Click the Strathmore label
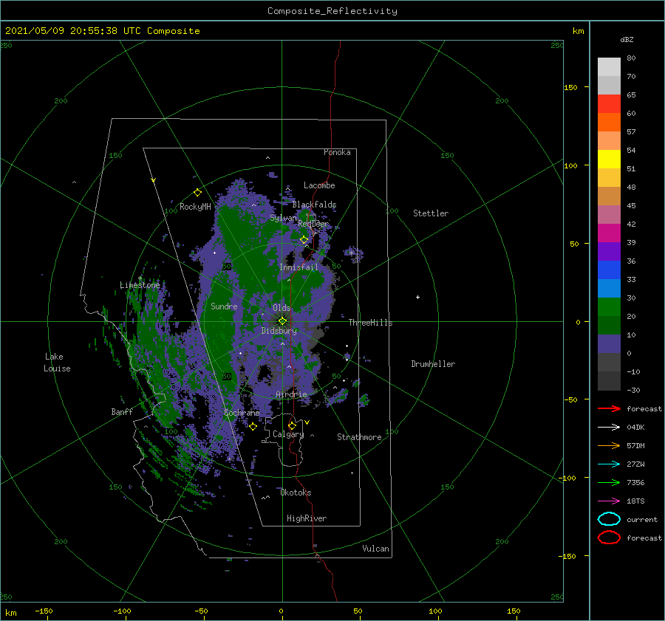Screen dimensions: 665x621 359,437
